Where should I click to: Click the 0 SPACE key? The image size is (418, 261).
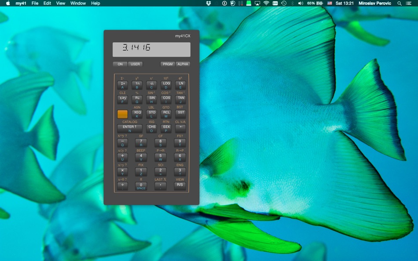pyautogui.click(x=141, y=186)
